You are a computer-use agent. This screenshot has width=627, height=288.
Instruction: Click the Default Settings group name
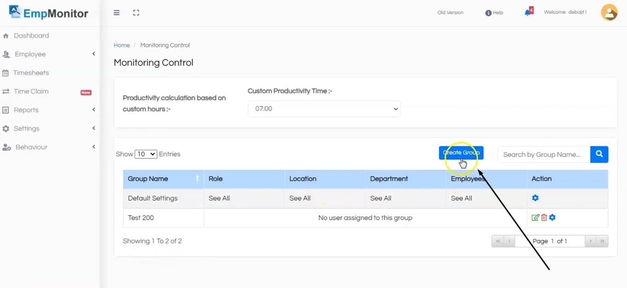[153, 198]
